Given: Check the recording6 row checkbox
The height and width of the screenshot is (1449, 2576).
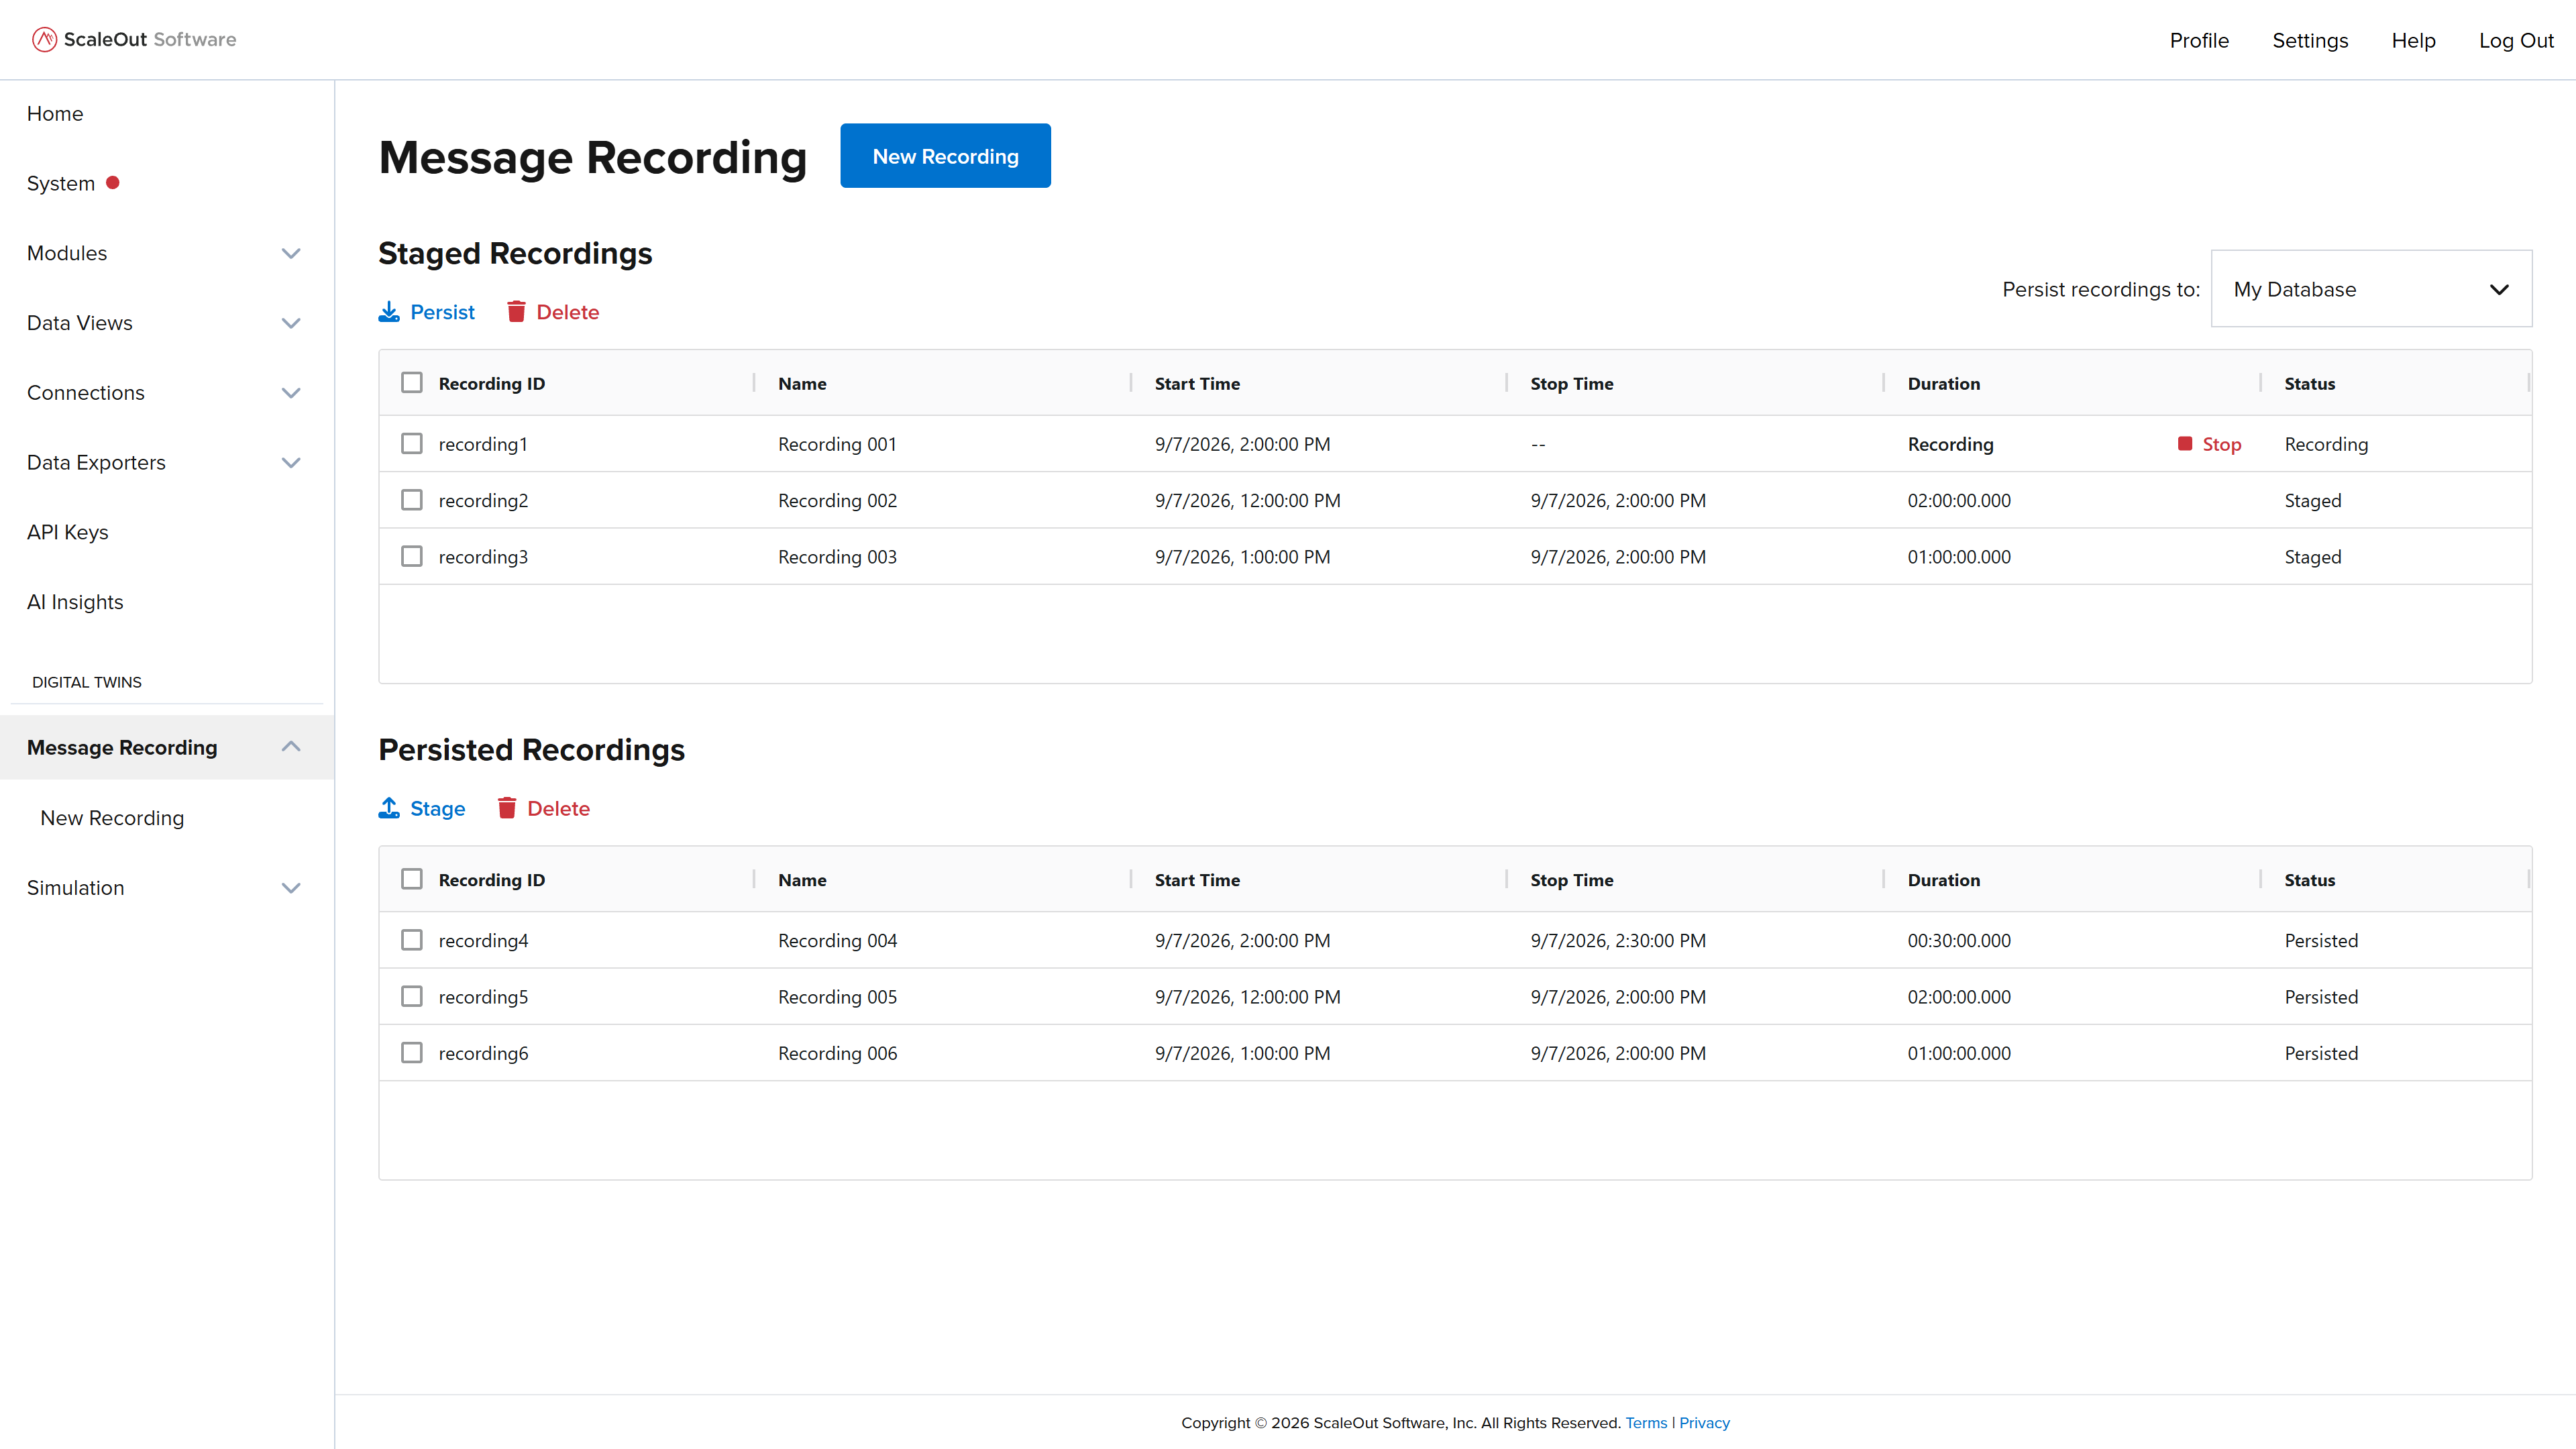Looking at the screenshot, I should 412,1052.
